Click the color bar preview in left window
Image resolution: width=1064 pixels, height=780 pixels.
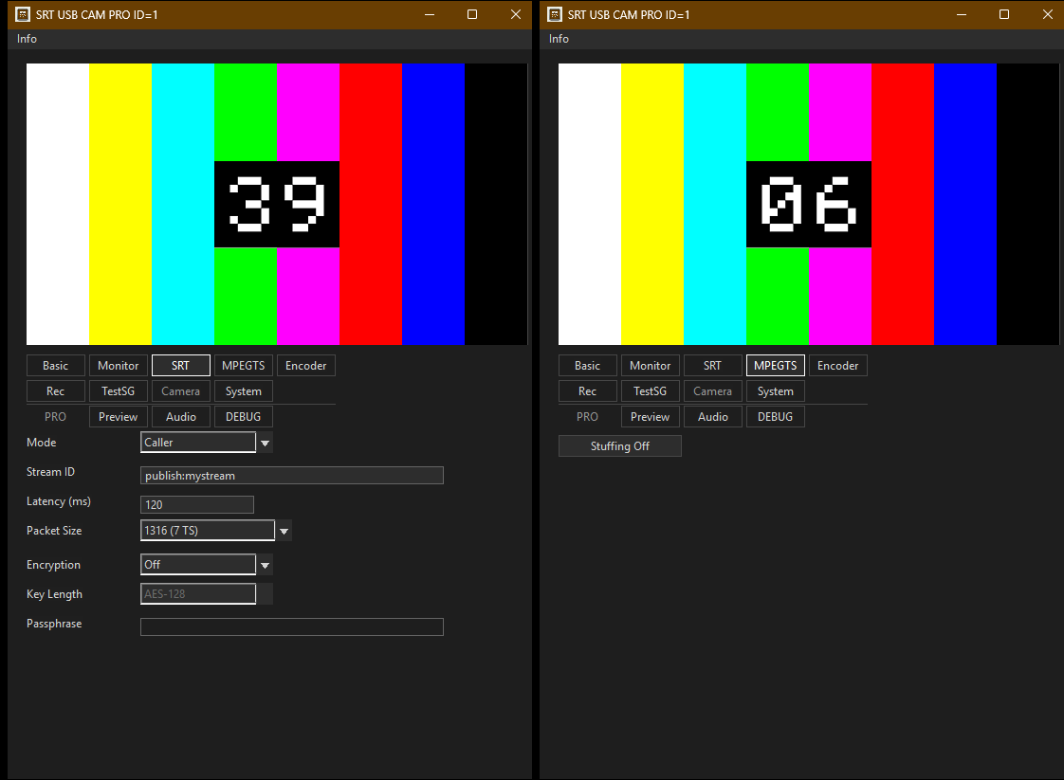(277, 204)
